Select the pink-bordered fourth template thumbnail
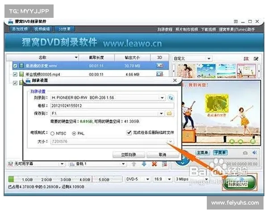This screenshot has height=214, width=268. [246, 71]
